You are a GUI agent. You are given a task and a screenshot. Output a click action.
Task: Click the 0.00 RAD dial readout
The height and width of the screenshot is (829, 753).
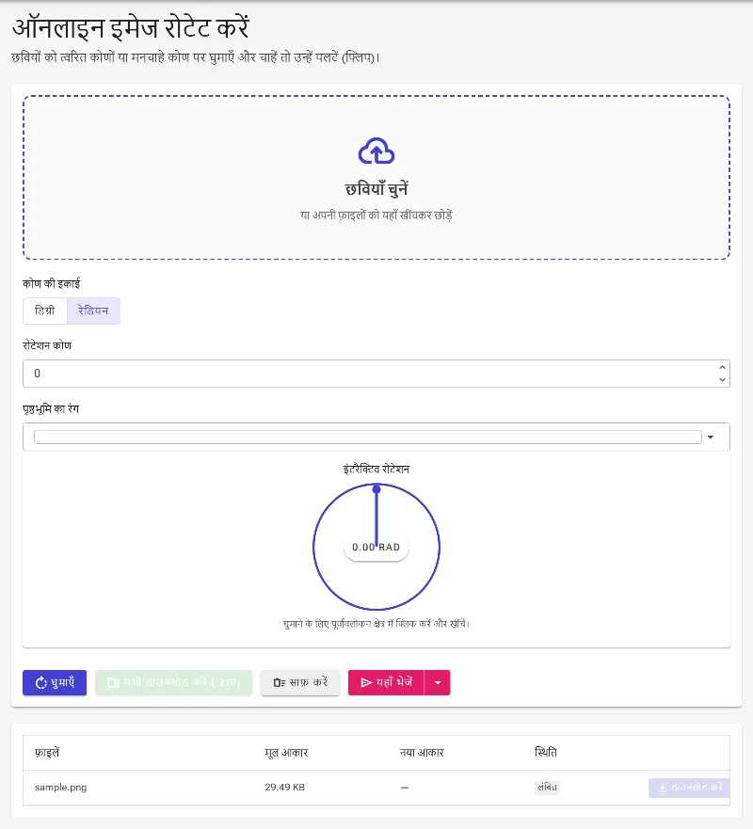point(376,548)
